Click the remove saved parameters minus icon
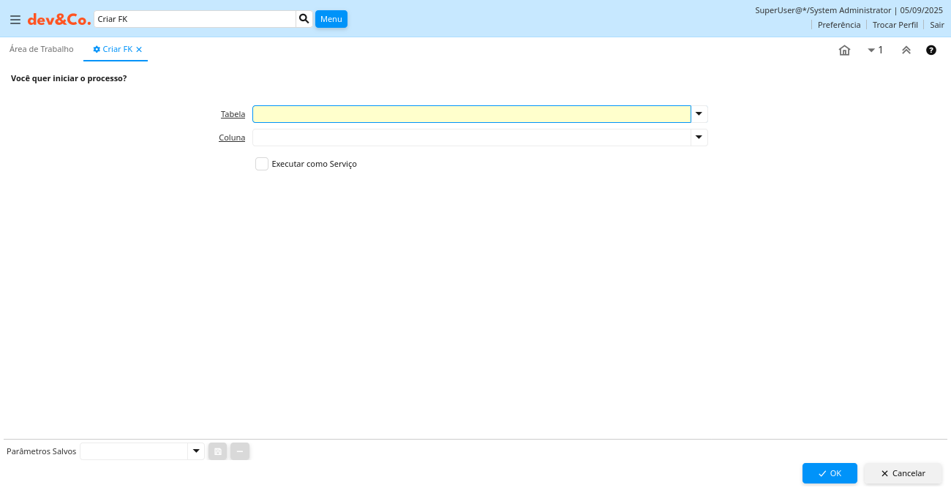Viewport: 951px width, 493px height. coord(240,451)
